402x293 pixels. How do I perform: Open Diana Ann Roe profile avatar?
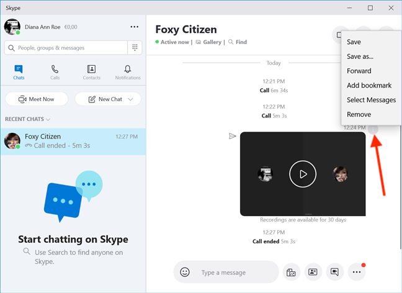pos(12,27)
